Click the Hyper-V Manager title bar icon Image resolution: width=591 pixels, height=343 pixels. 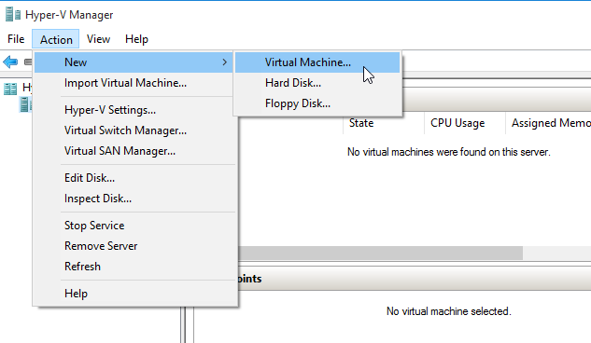coord(13,14)
